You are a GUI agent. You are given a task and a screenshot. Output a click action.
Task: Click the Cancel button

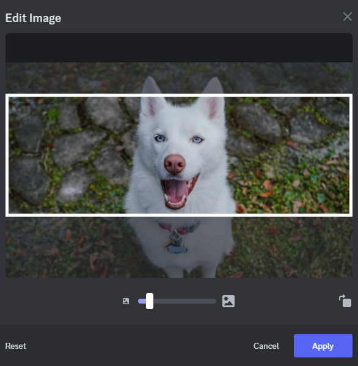coord(266,346)
